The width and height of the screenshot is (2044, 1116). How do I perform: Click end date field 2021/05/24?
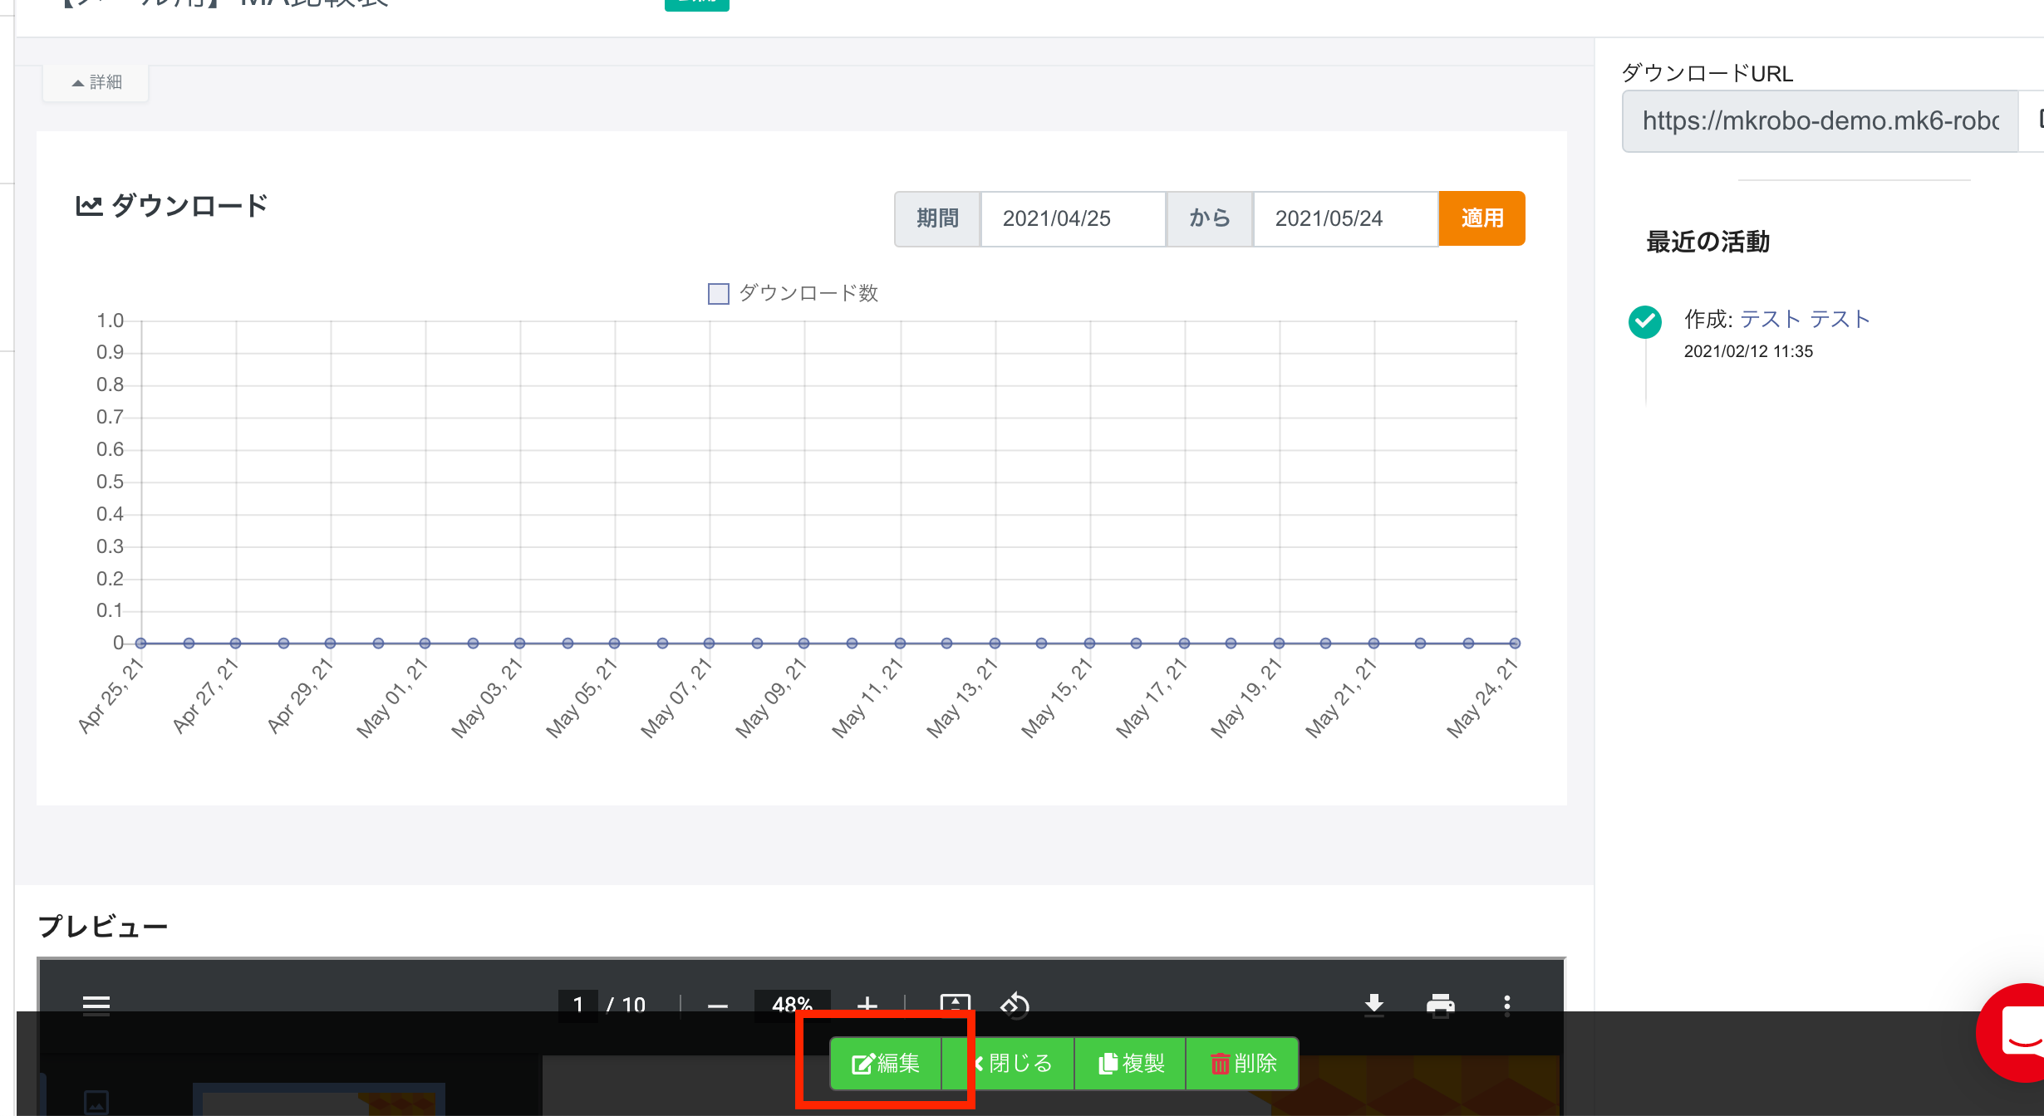[1344, 218]
